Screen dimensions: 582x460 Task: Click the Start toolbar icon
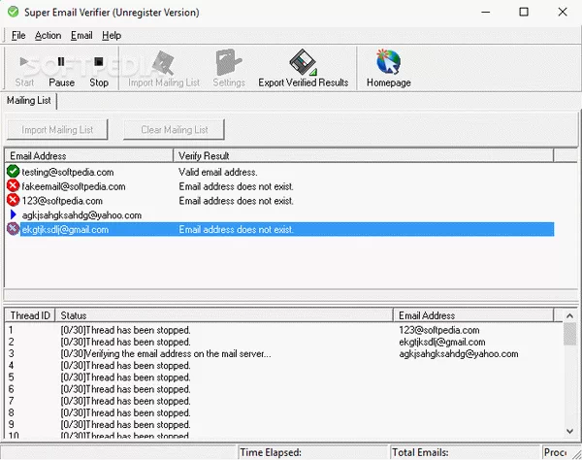click(24, 68)
